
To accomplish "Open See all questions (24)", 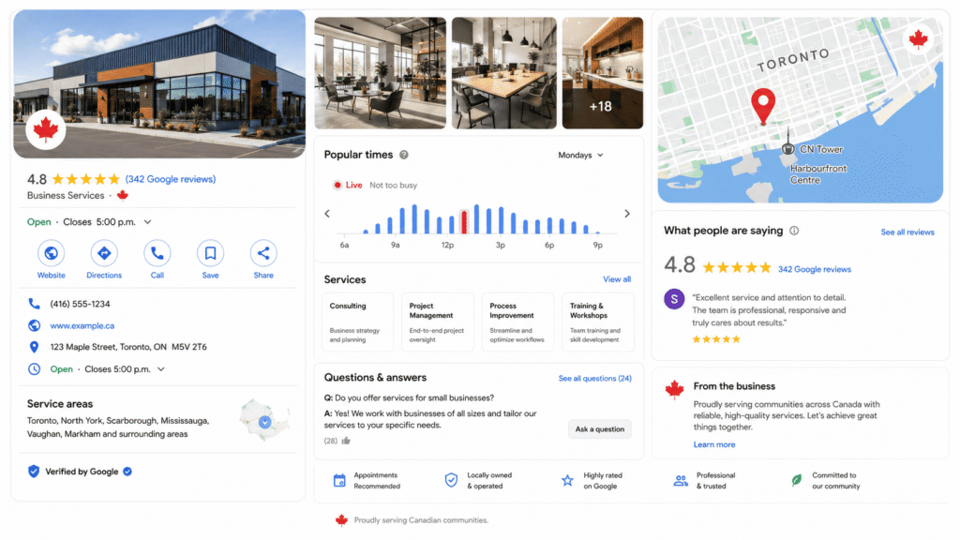I will pyautogui.click(x=594, y=379).
